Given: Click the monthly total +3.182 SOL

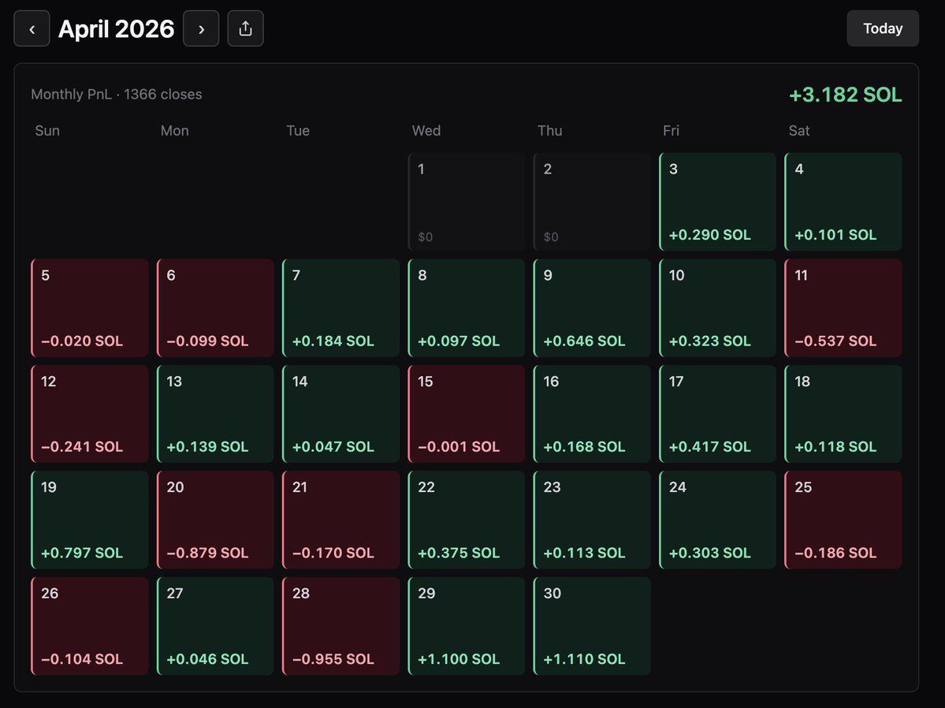Looking at the screenshot, I should pos(845,95).
